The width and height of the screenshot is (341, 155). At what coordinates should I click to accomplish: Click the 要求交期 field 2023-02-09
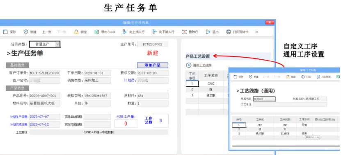tap(153, 73)
